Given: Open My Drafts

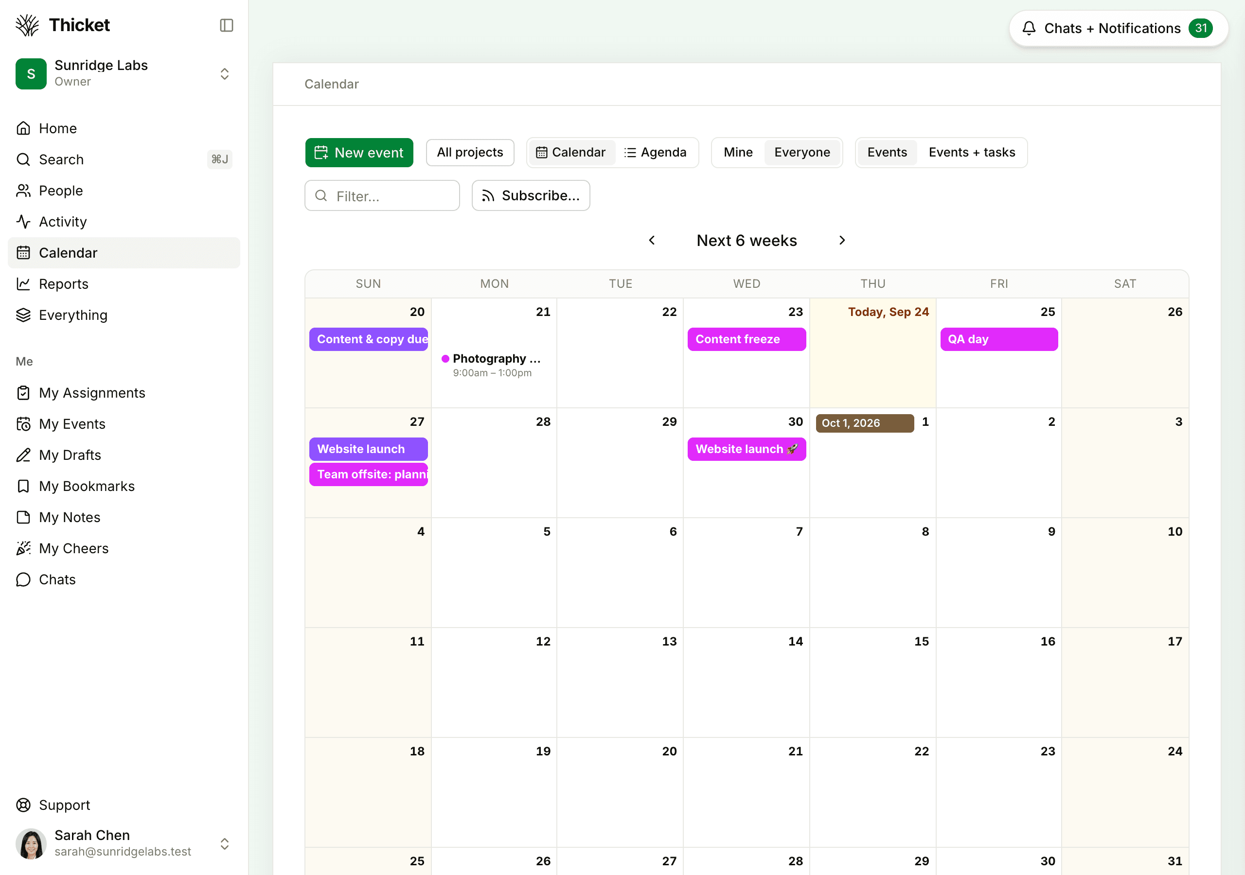Looking at the screenshot, I should coord(124,455).
